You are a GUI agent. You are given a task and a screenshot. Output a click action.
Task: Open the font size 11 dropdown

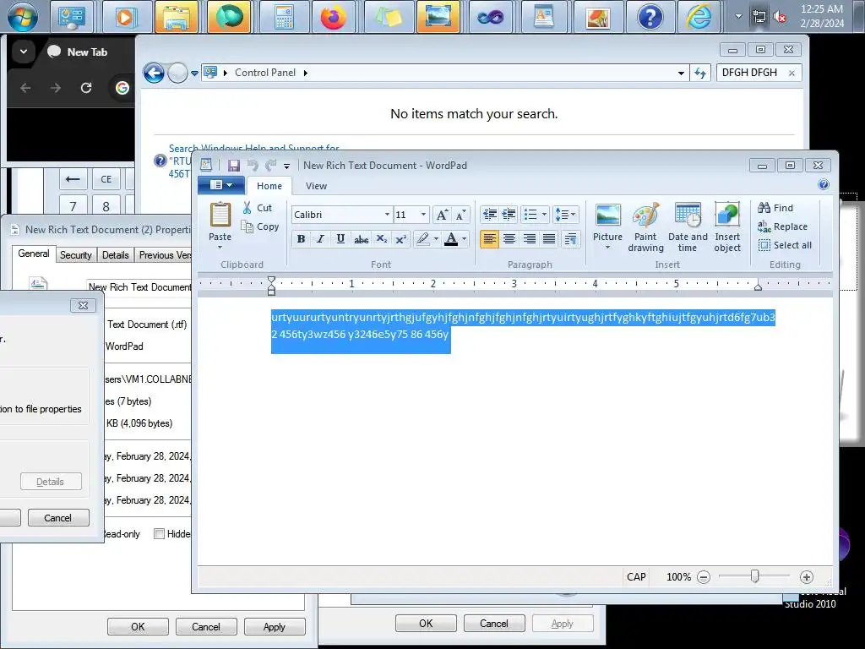click(x=423, y=215)
